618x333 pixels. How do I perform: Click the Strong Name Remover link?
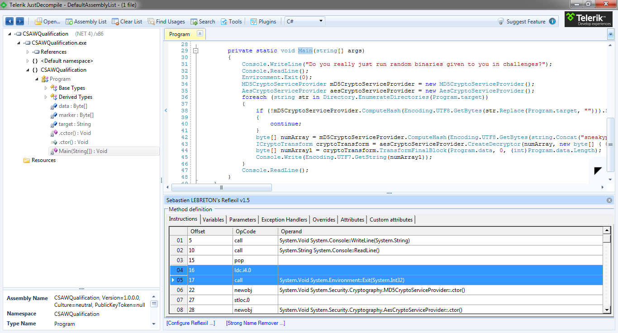pyautogui.click(x=256, y=323)
